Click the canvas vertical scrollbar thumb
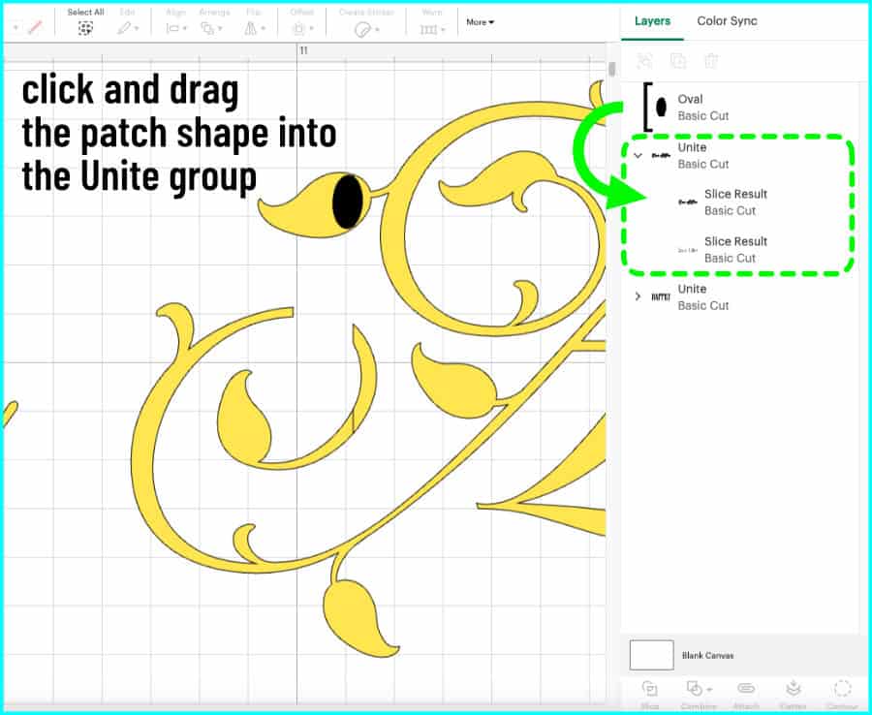This screenshot has width=872, height=715. (x=612, y=69)
